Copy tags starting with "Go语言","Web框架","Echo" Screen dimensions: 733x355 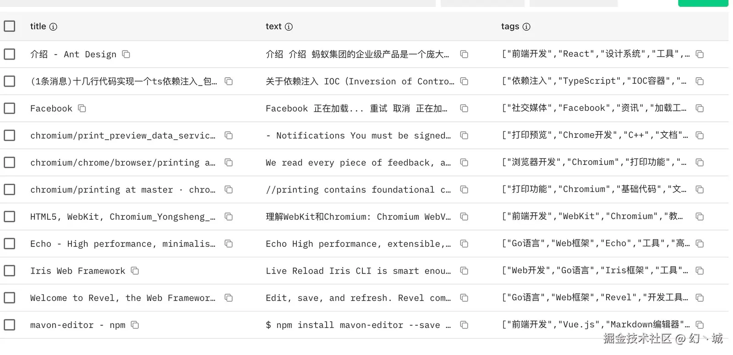pyautogui.click(x=700, y=244)
